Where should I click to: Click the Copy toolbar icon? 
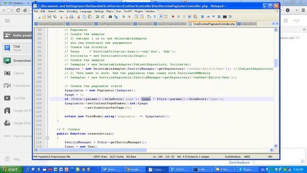(84, 17)
